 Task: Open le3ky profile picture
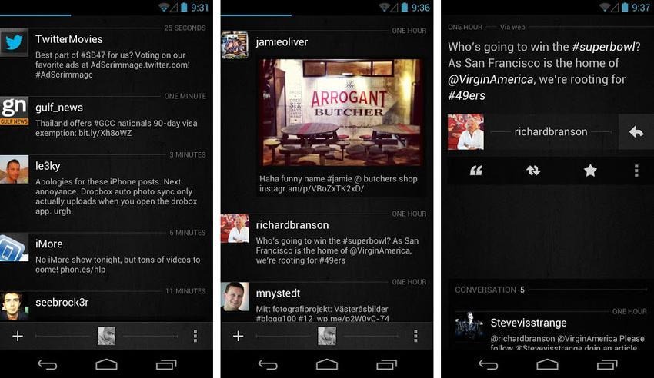pos(14,170)
